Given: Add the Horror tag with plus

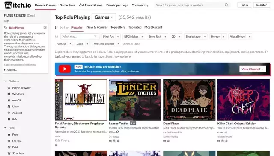Looking at the screenshot, I should [223, 36].
